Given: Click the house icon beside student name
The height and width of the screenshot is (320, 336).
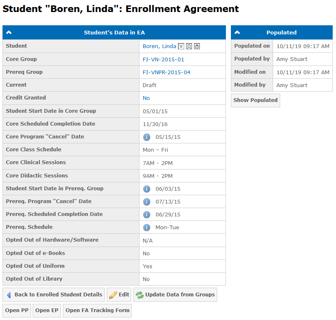Looking at the screenshot, I should pos(197,46).
